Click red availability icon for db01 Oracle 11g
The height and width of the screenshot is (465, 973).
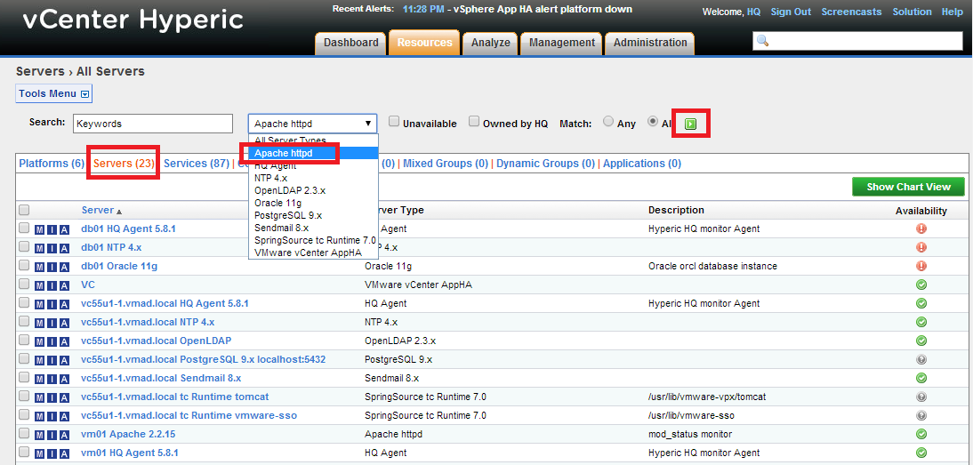click(x=921, y=266)
